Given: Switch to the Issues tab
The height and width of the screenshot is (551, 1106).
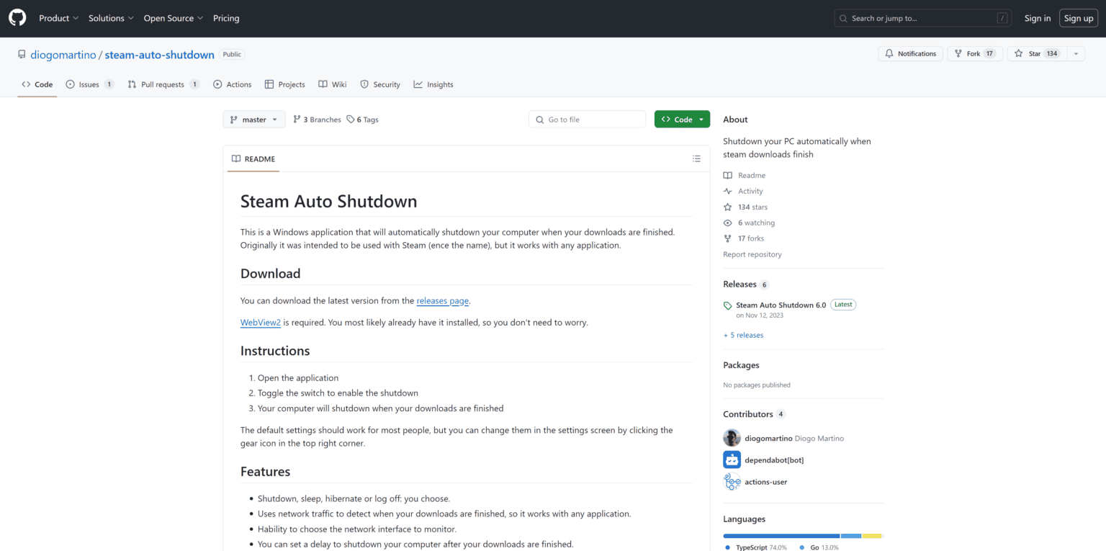Looking at the screenshot, I should click(90, 84).
